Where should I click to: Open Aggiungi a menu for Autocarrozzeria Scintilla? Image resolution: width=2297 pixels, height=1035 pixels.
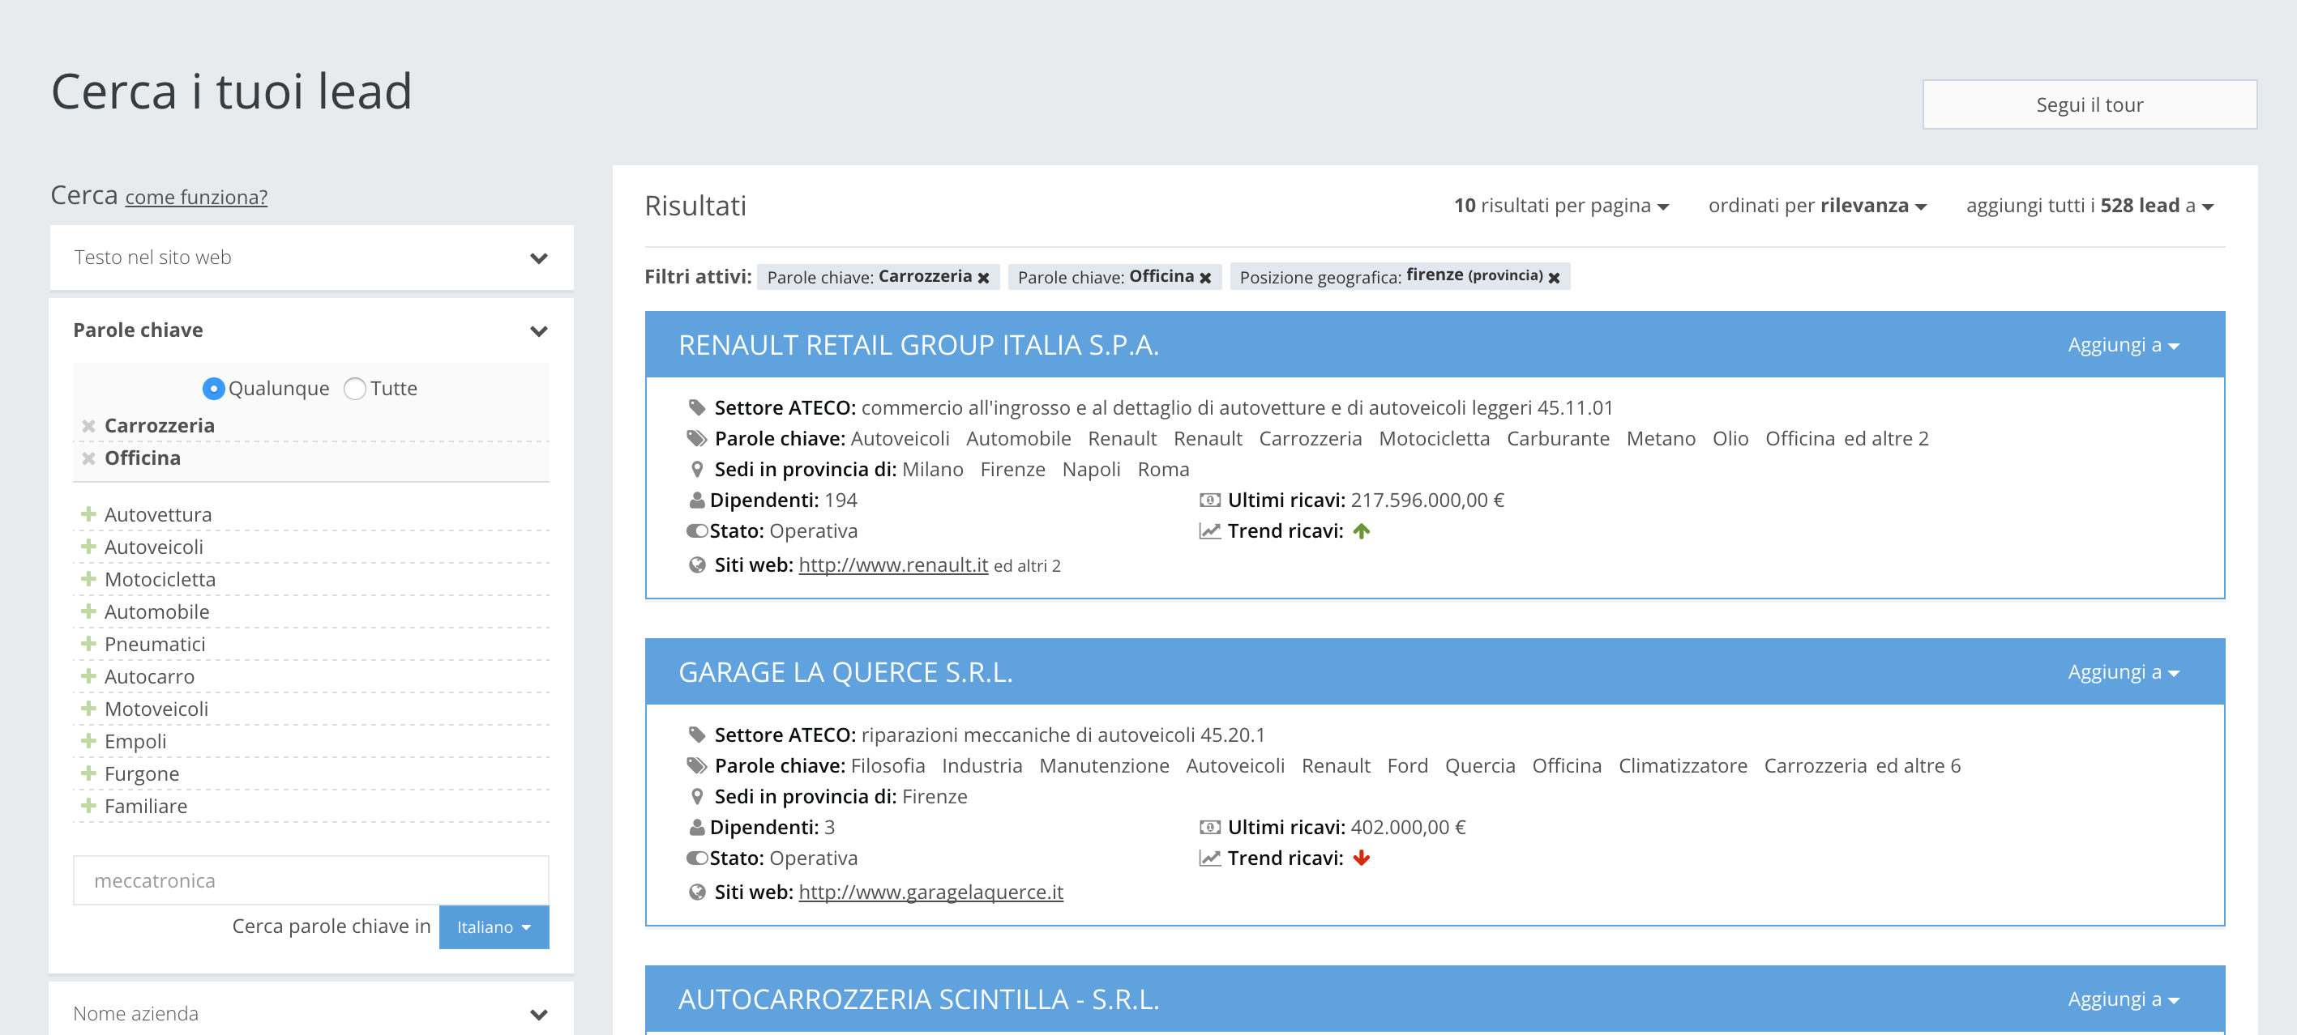pos(2123,999)
